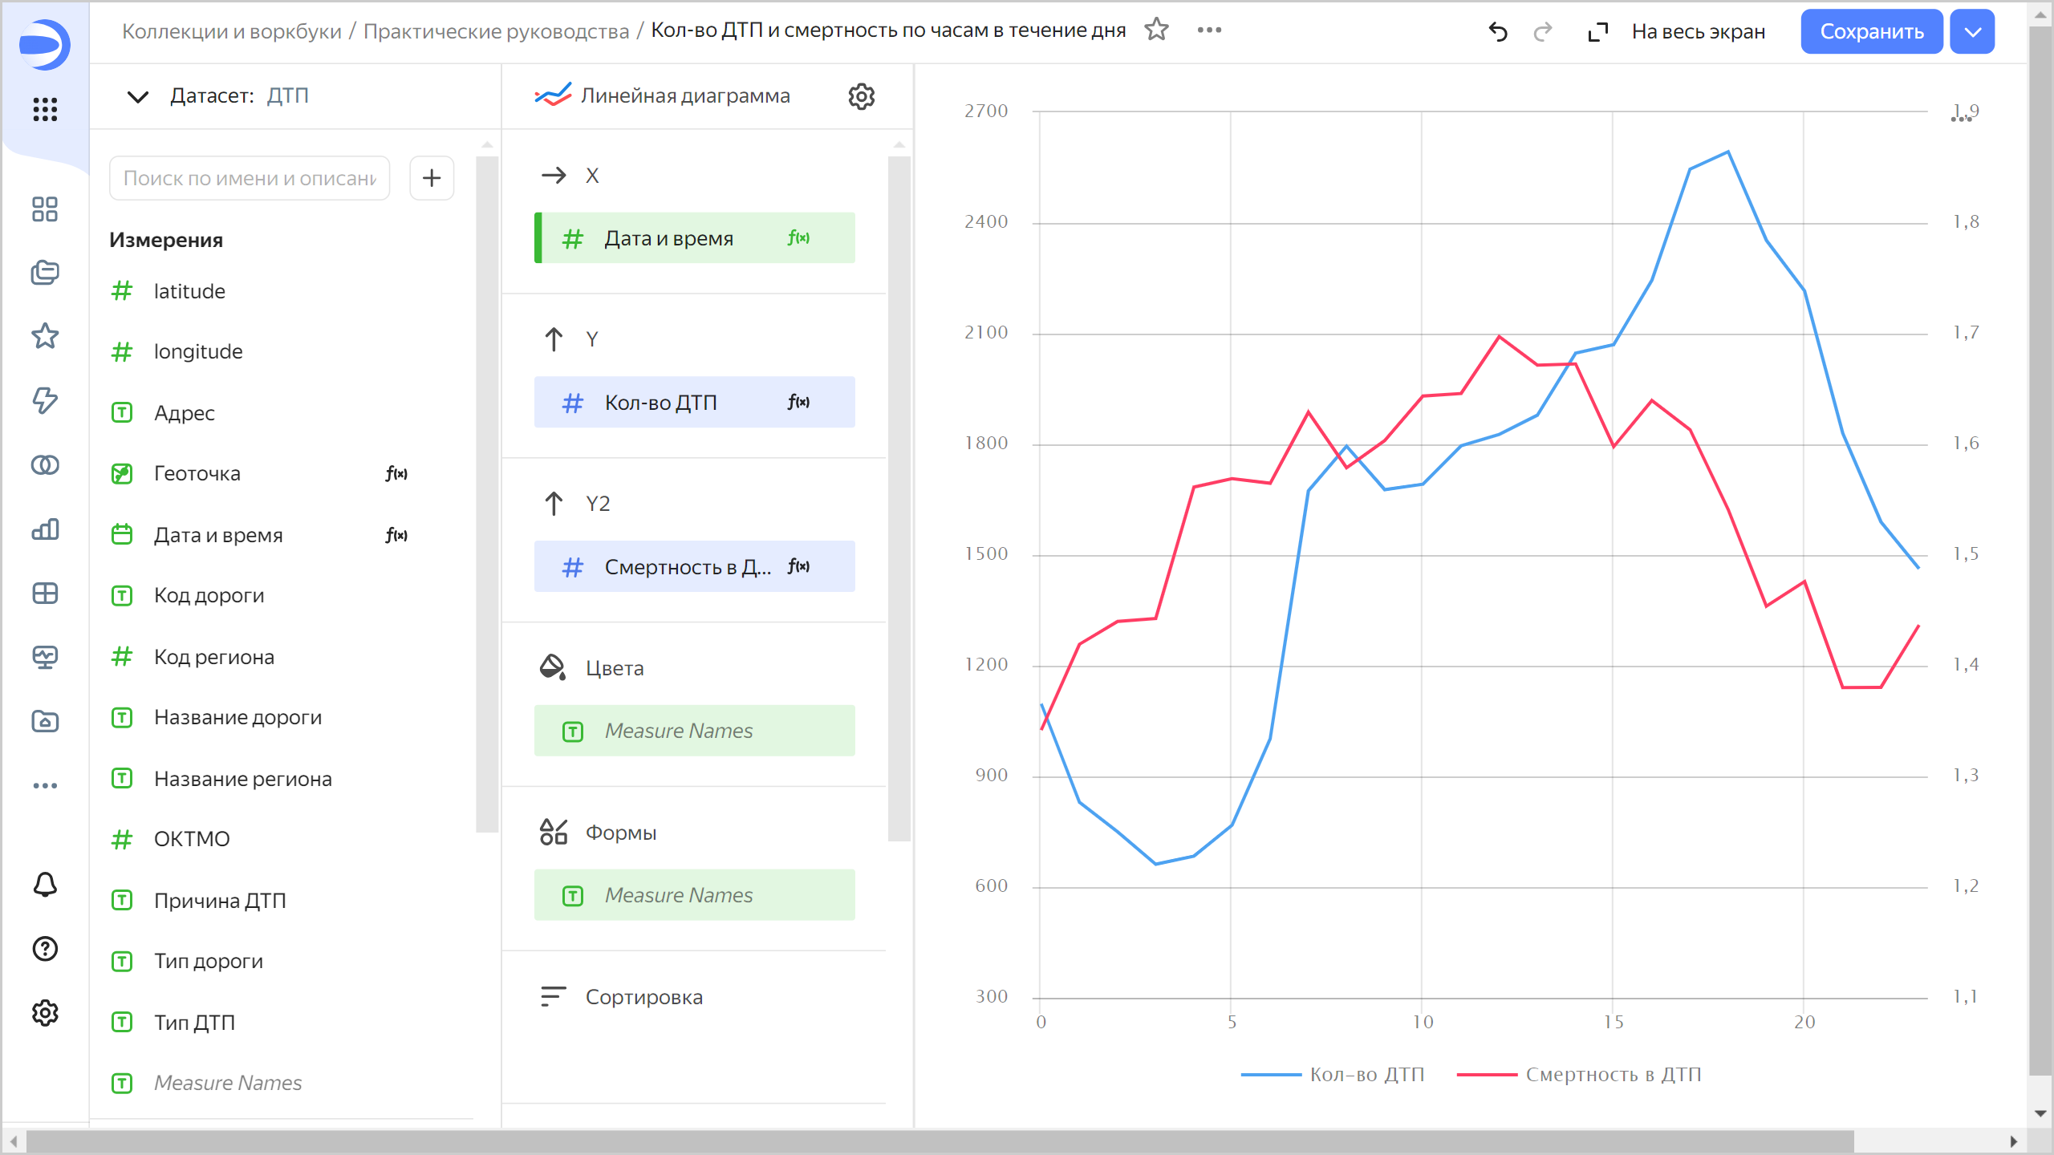Viewport: 2054px width, 1155px height.
Task: Open chart settings gear icon
Action: click(x=861, y=96)
